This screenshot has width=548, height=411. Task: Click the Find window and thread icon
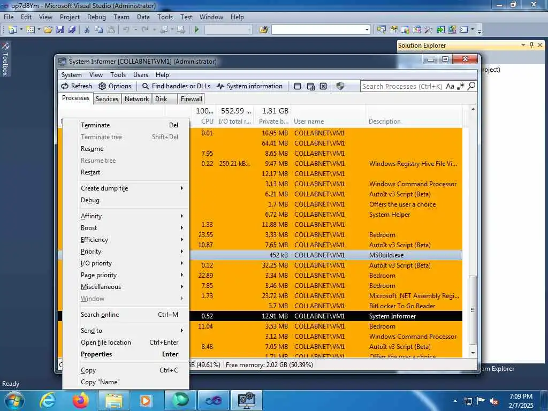311,86
